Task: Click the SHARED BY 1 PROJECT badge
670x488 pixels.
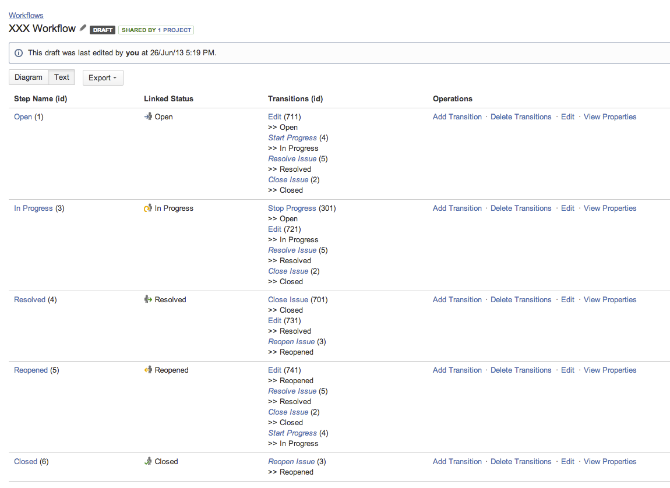Action: [x=156, y=30]
